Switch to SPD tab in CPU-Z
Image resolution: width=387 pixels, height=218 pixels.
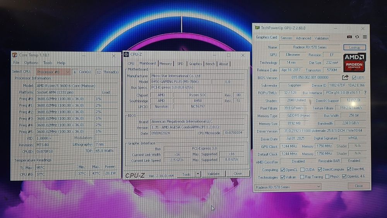point(180,64)
